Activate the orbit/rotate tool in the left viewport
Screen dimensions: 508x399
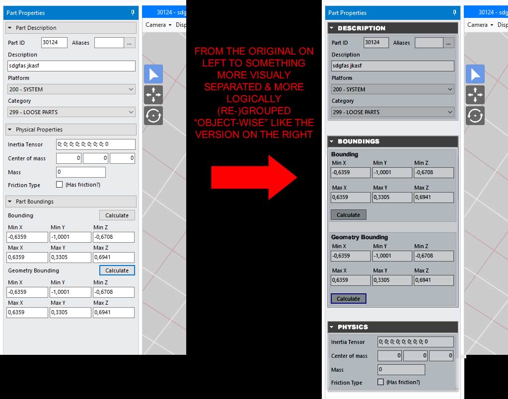point(153,116)
